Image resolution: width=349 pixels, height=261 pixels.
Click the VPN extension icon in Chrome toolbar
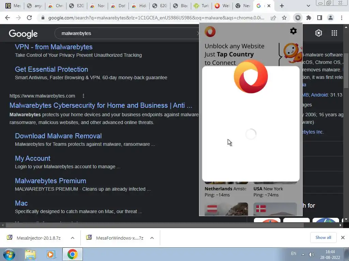(x=298, y=18)
